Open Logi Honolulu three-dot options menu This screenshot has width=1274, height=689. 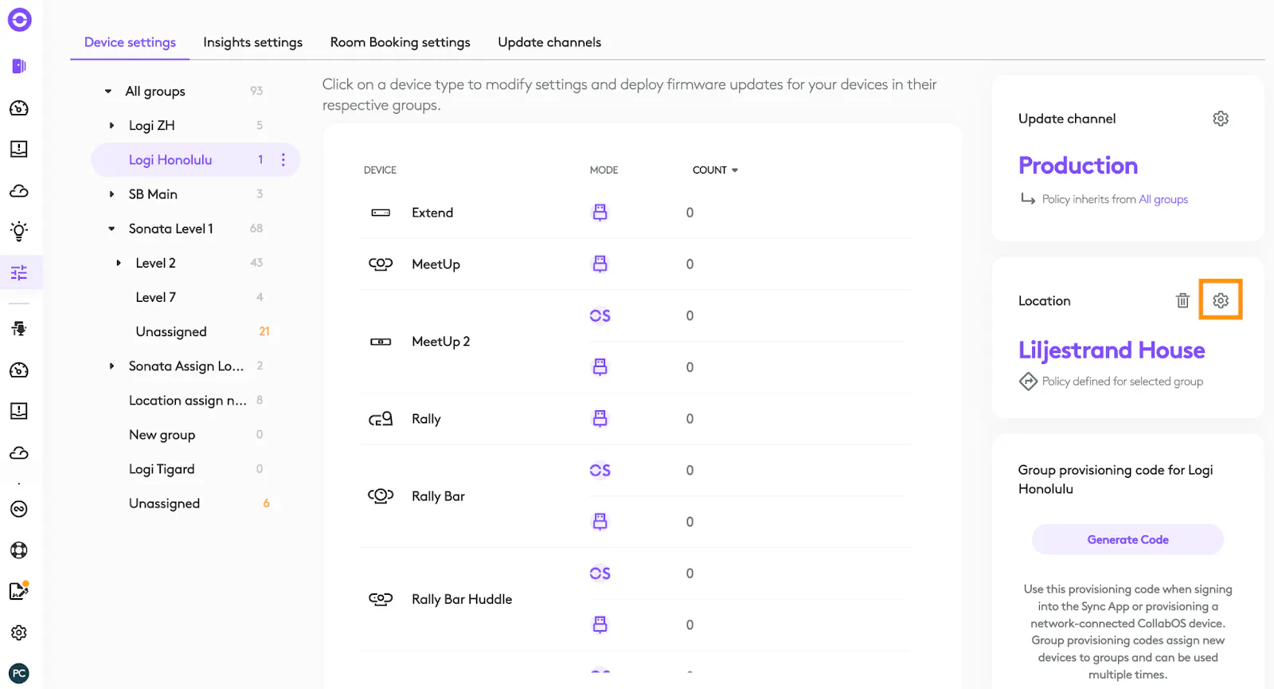coord(283,160)
